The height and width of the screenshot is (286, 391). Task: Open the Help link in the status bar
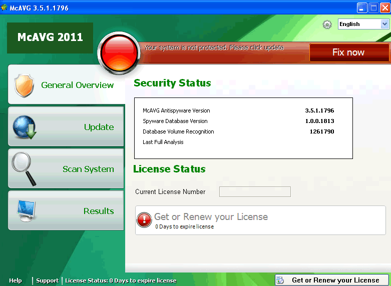tap(16, 280)
